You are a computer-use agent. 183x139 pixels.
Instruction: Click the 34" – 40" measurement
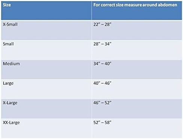tap(102, 64)
